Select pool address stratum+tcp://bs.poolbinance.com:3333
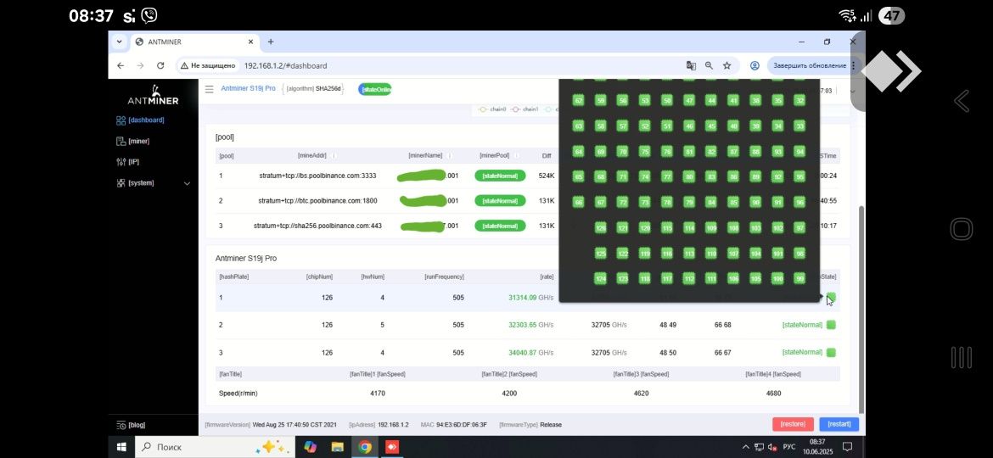Screen dimensions: 993x458 (318, 176)
